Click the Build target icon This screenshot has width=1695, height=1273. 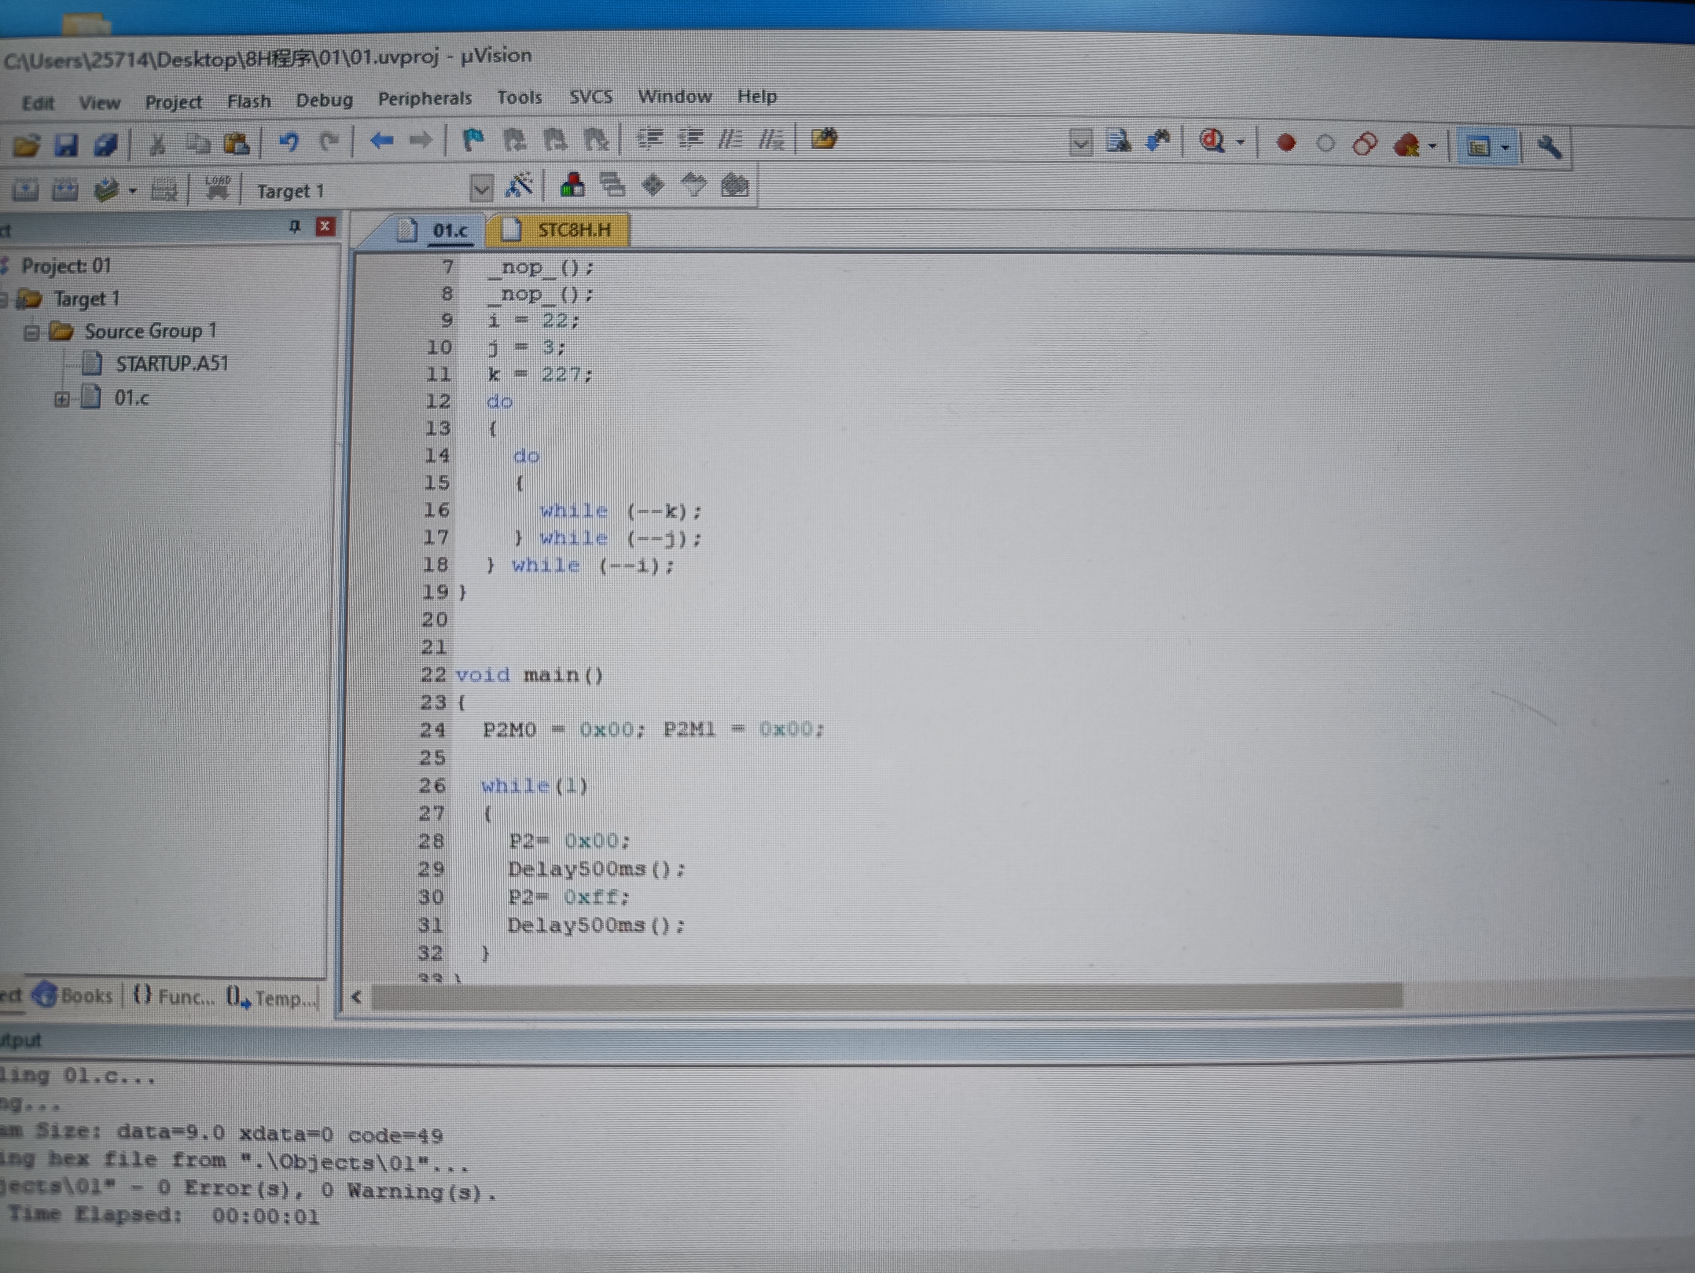pyautogui.click(x=65, y=189)
